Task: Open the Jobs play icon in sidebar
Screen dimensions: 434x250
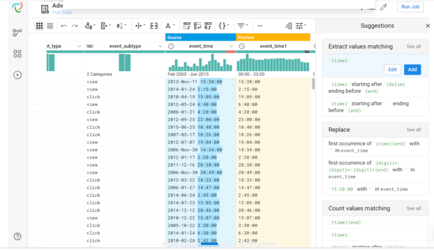Action: (17, 75)
